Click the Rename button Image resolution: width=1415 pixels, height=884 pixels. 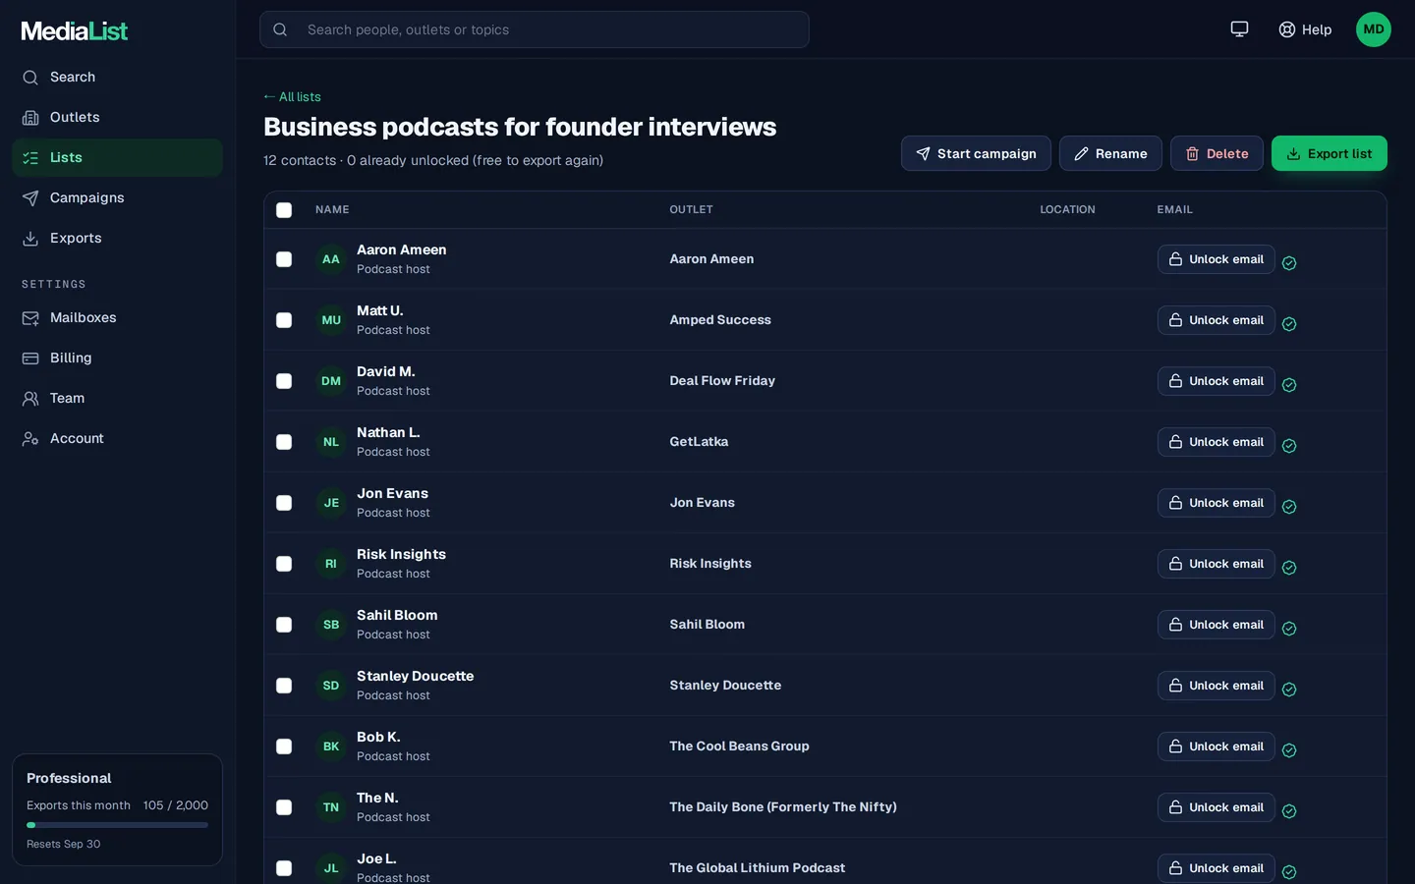pos(1110,153)
